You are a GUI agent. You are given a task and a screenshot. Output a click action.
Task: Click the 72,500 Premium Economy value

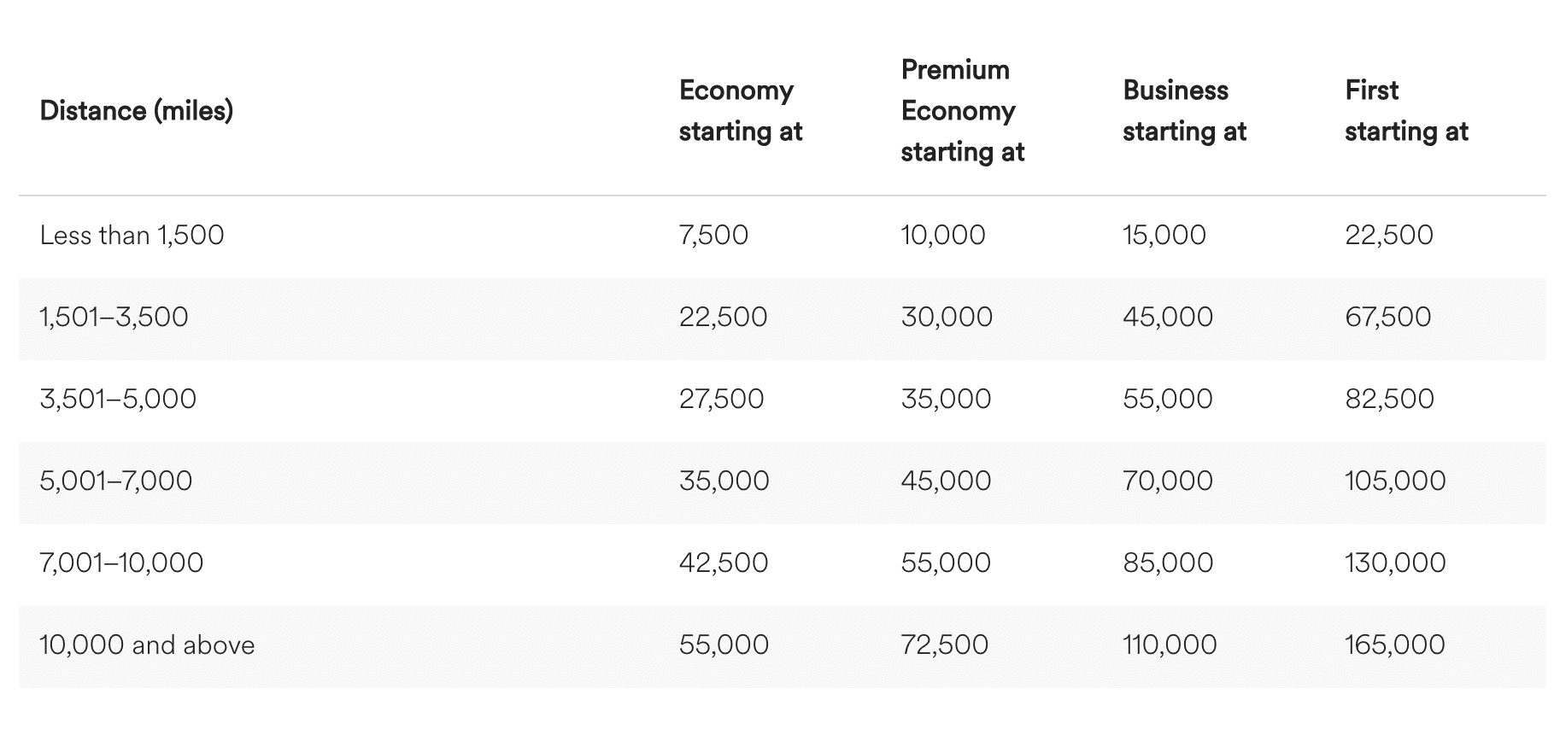pyautogui.click(x=945, y=645)
